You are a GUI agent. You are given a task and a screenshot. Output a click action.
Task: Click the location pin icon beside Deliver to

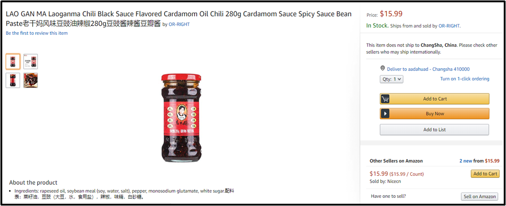click(382, 68)
